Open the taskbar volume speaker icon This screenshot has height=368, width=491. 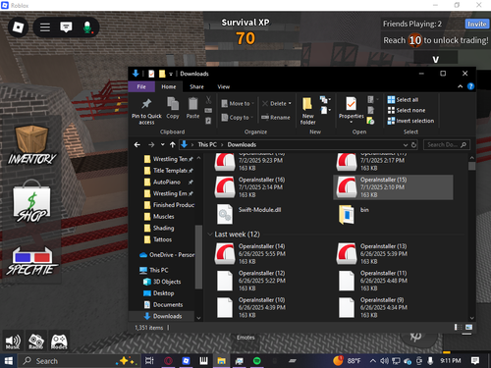(x=384, y=361)
